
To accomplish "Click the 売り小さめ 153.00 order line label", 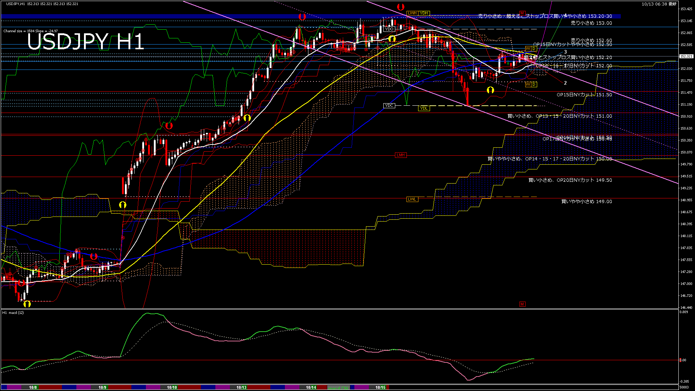I will point(591,23).
